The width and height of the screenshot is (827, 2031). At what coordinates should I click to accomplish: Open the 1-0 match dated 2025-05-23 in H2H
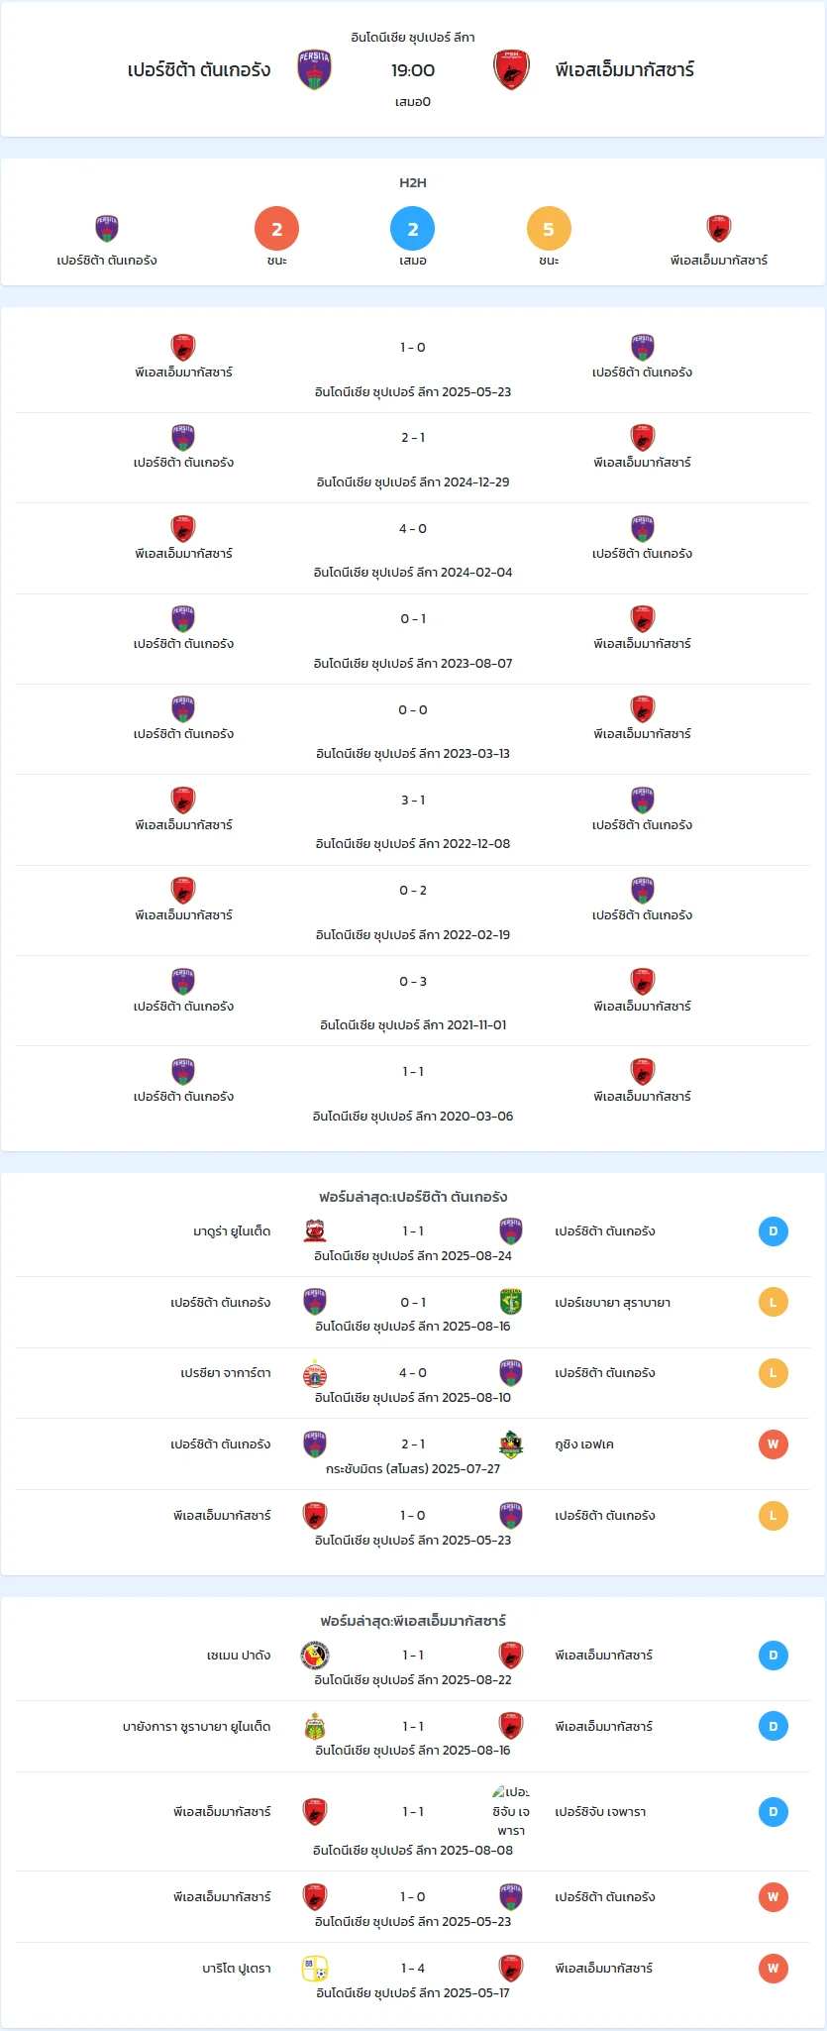click(413, 368)
